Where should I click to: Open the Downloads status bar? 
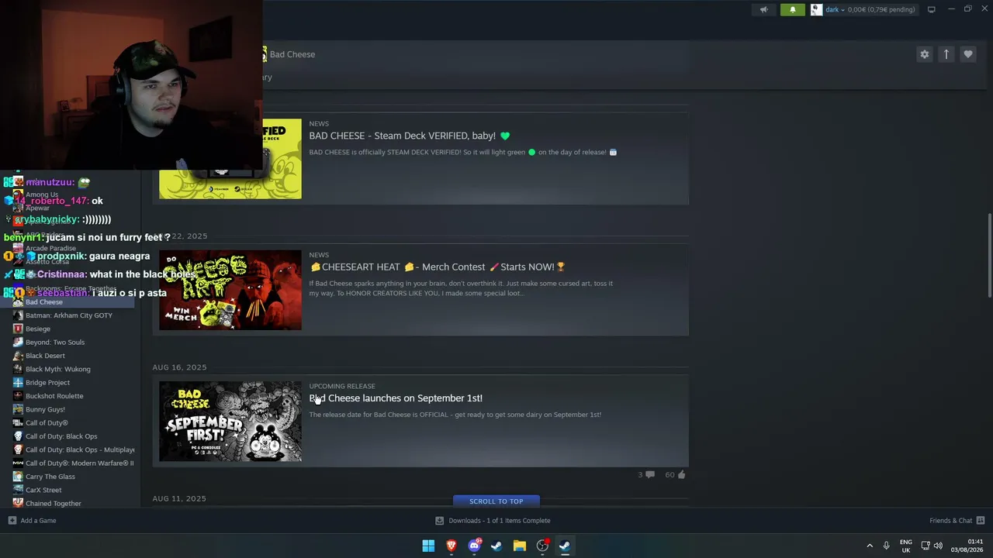point(493,521)
